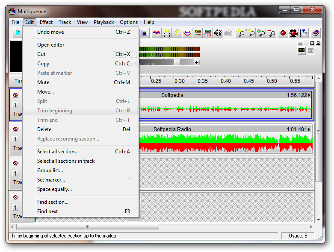
Task: Click the speaker FX mute icon
Action: click(x=218, y=33)
